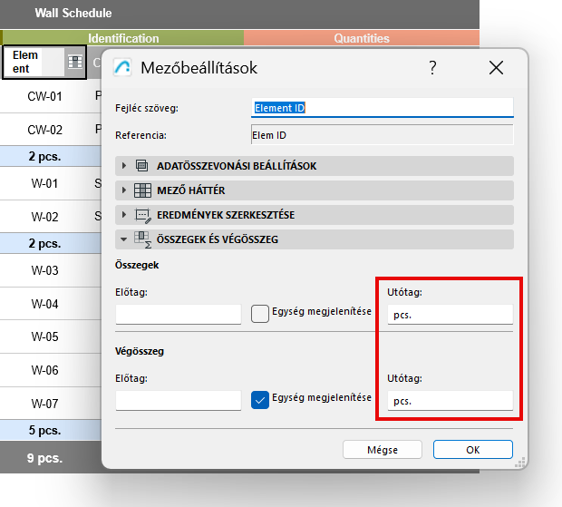
Task: Click the Összegek és végösszeg sigma icon
Action: click(x=142, y=239)
